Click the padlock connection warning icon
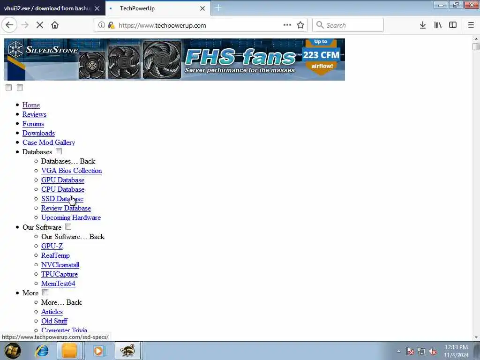The image size is (480, 360). coord(111,25)
